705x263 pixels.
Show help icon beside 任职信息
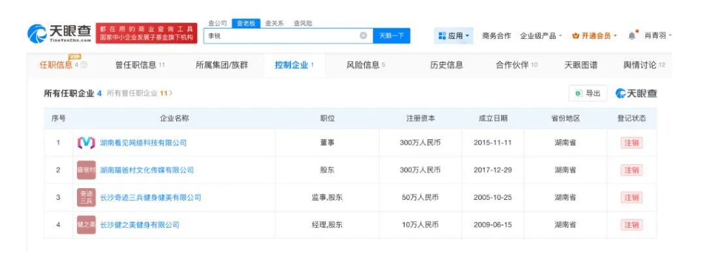click(x=84, y=65)
